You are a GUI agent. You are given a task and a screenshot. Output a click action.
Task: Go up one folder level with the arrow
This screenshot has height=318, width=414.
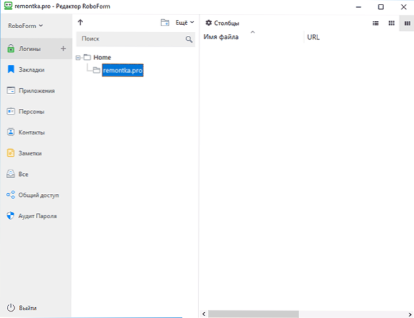[81, 22]
